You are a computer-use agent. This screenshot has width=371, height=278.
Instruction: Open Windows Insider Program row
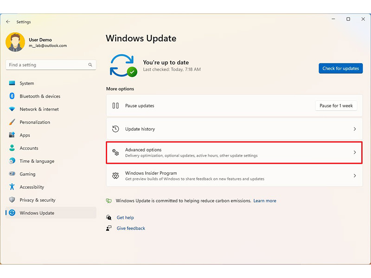click(x=234, y=176)
